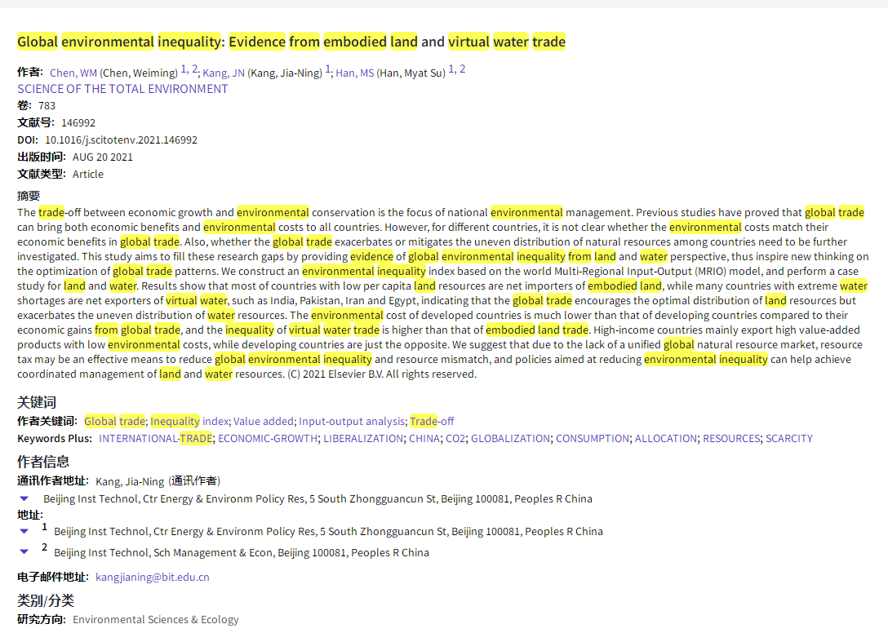Select the author keyword "Global trade"
888x633 pixels.
coord(109,421)
